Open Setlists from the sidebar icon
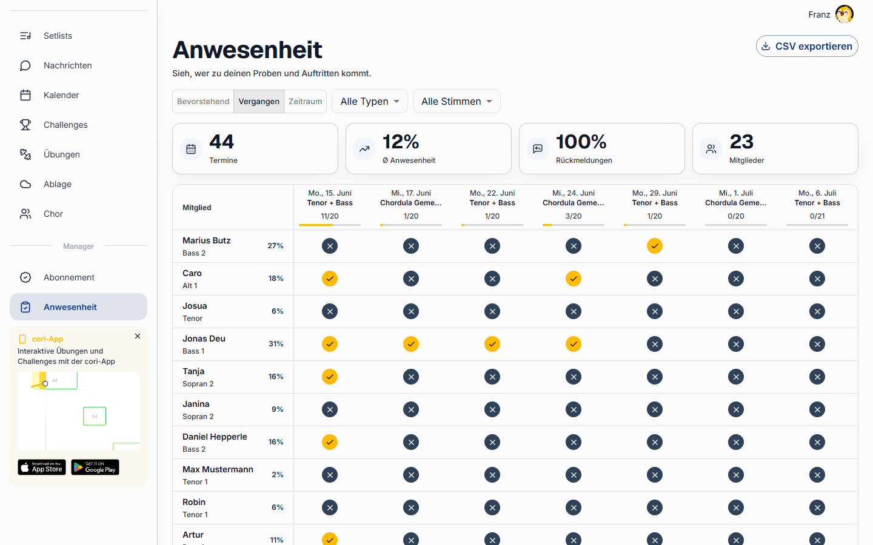 tap(25, 36)
